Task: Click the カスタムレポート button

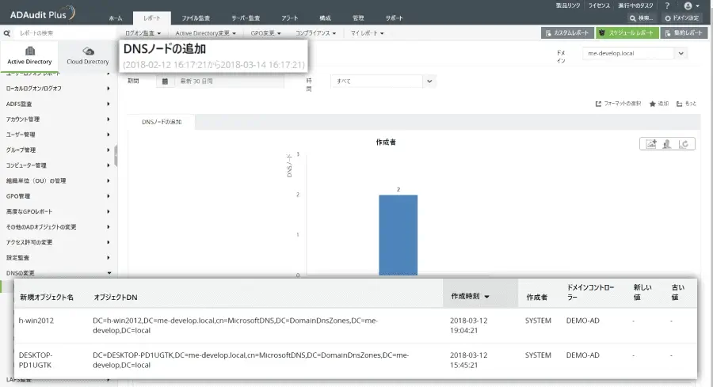Action: point(567,32)
